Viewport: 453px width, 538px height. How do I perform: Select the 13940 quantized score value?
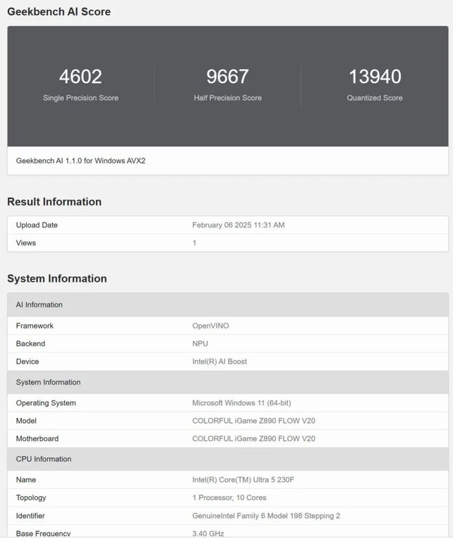tap(375, 76)
